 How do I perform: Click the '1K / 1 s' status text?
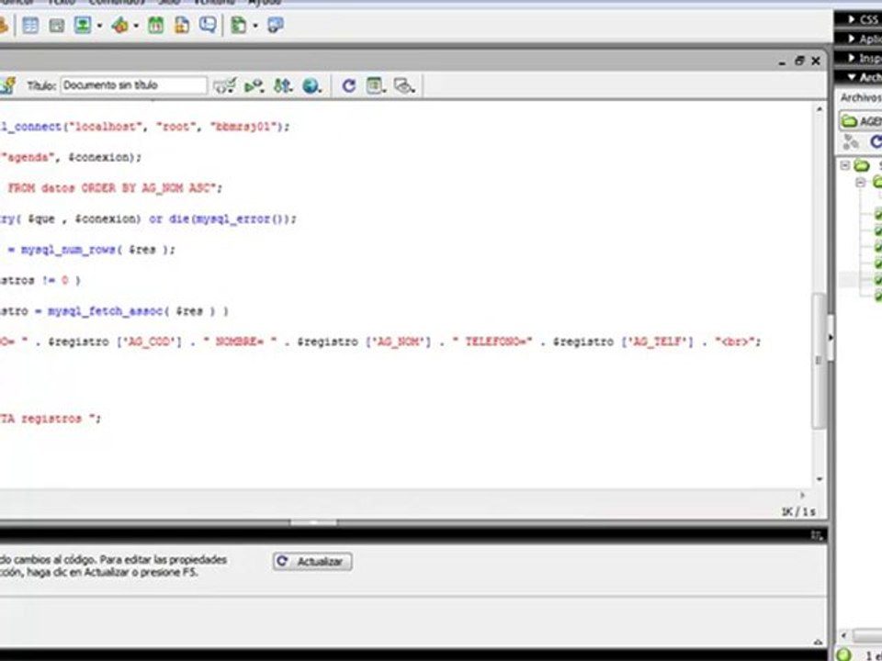pyautogui.click(x=798, y=512)
